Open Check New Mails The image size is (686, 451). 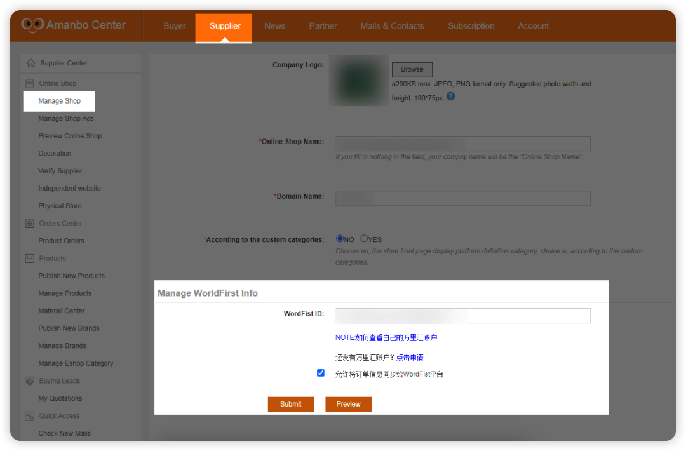64,433
